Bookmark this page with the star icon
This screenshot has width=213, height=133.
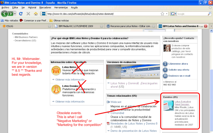(162, 14)
